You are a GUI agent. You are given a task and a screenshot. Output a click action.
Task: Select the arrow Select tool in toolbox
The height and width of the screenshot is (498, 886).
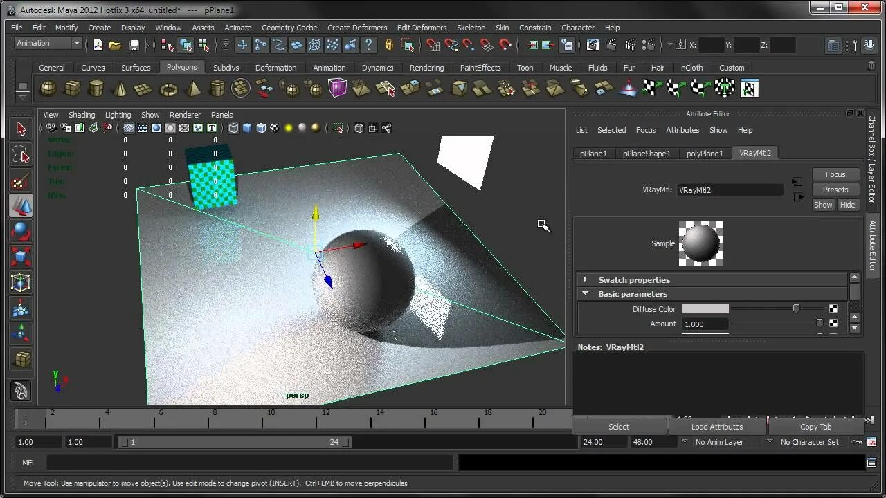[x=21, y=129]
